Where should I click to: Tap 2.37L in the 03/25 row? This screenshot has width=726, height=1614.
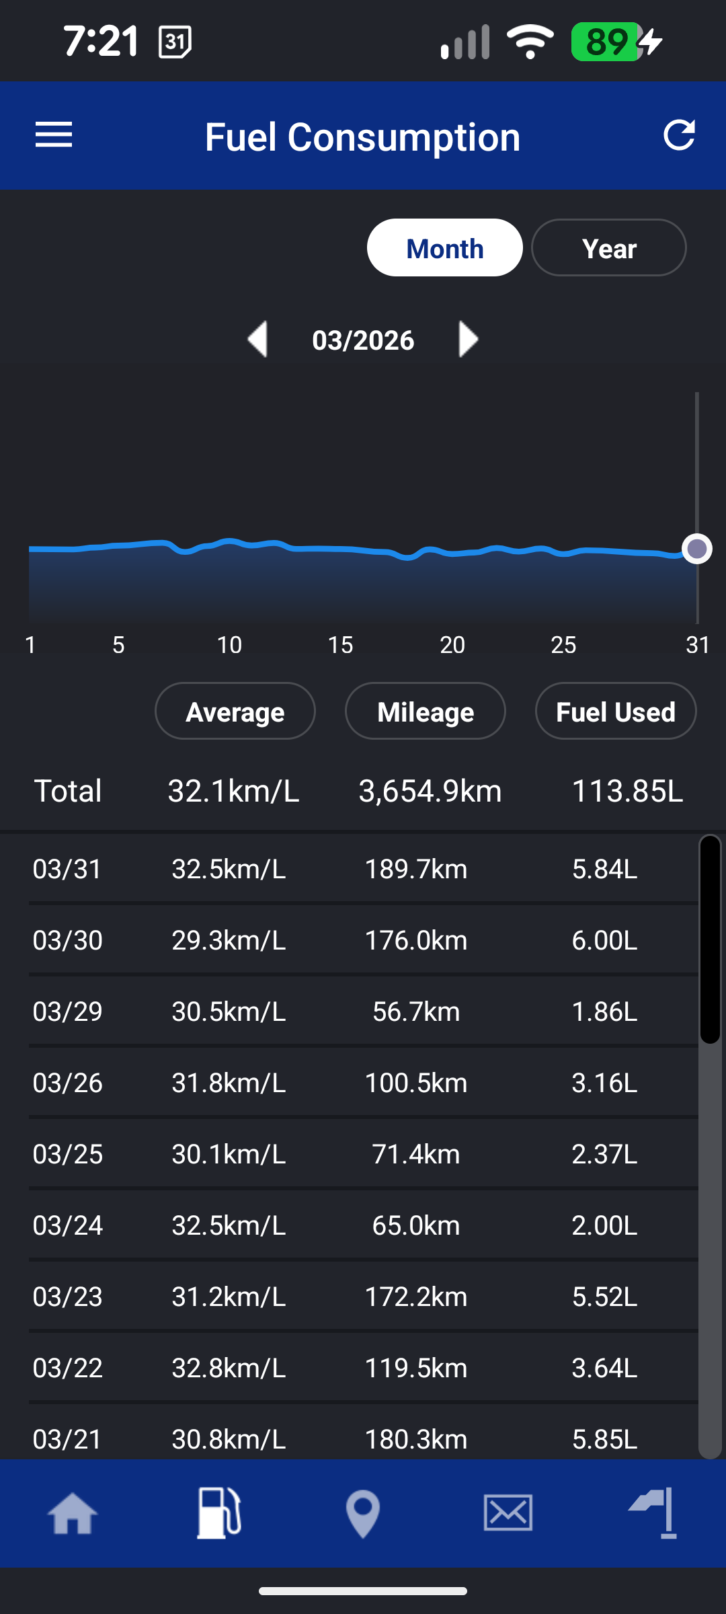(605, 1154)
